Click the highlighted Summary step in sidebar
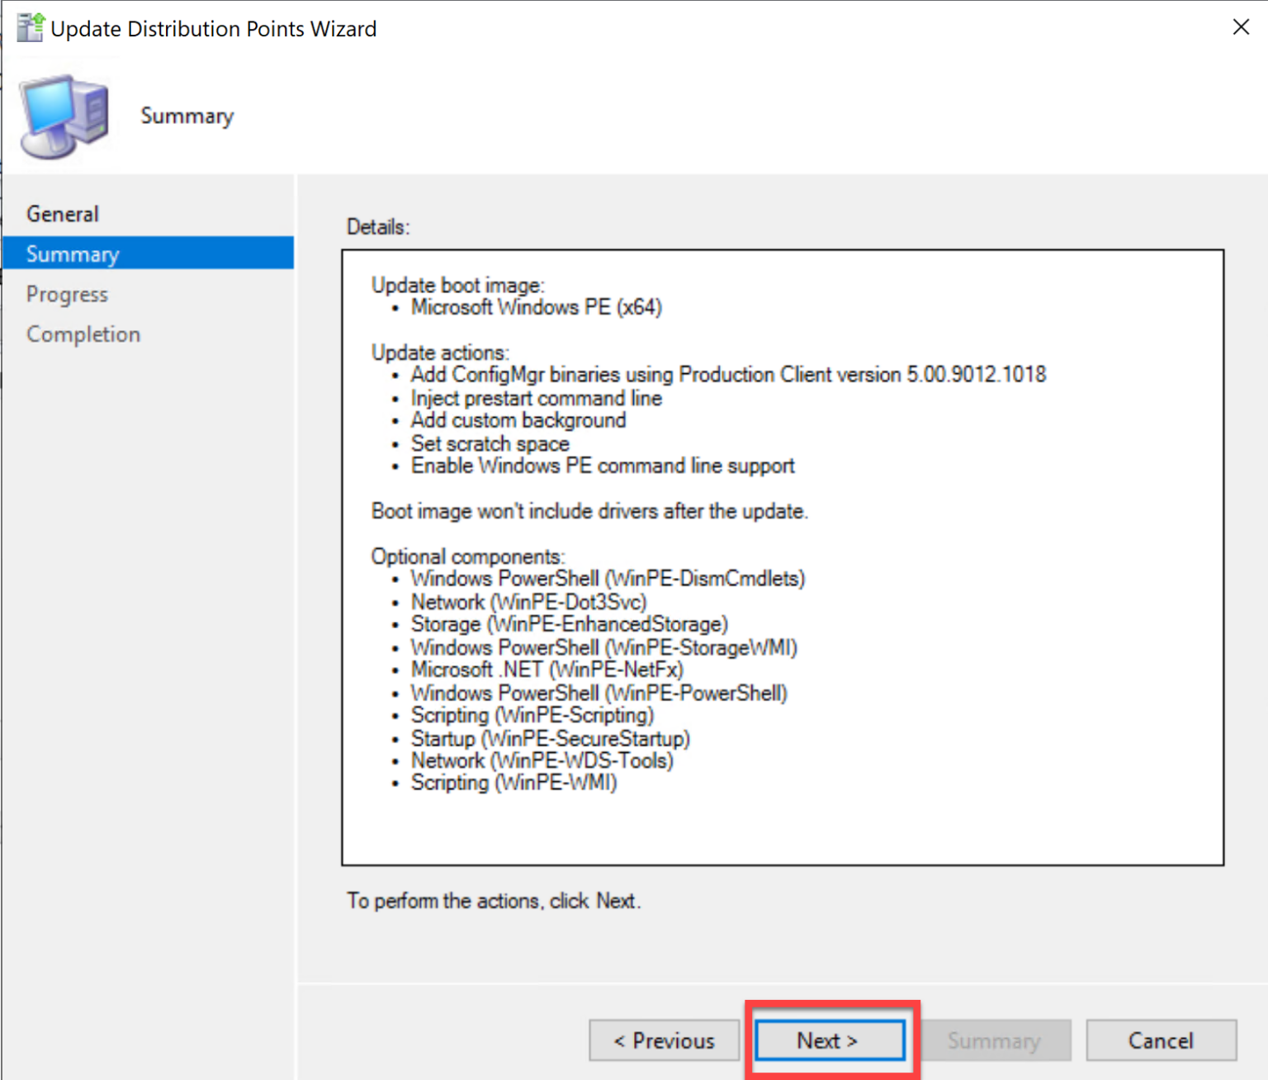This screenshot has height=1080, width=1268. [x=73, y=253]
